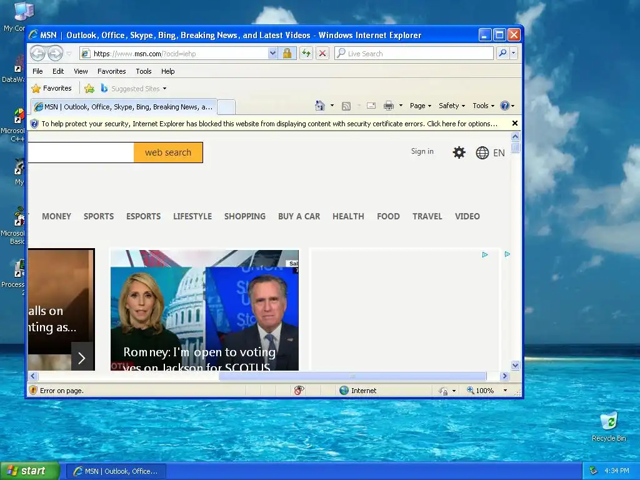Viewport: 640px width, 480px height.
Task: Select the MSN browser tab
Action: pyautogui.click(x=124, y=107)
